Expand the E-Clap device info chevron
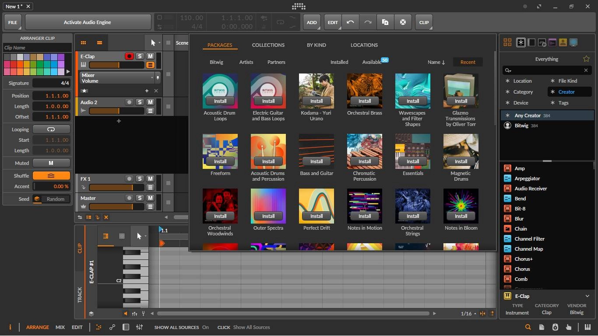 coord(587,296)
